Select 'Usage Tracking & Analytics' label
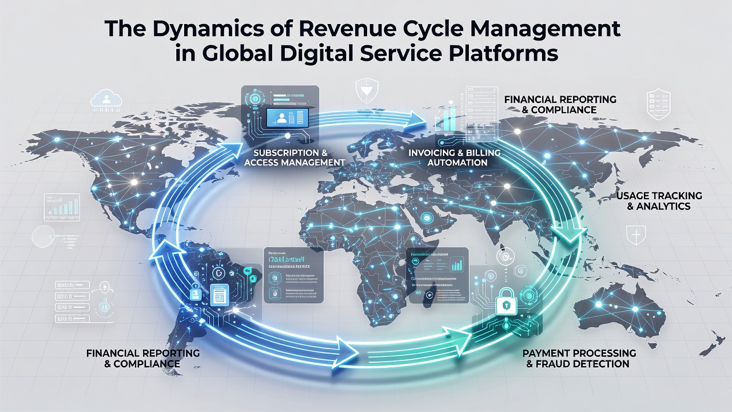The height and width of the screenshot is (412, 732). 659,201
